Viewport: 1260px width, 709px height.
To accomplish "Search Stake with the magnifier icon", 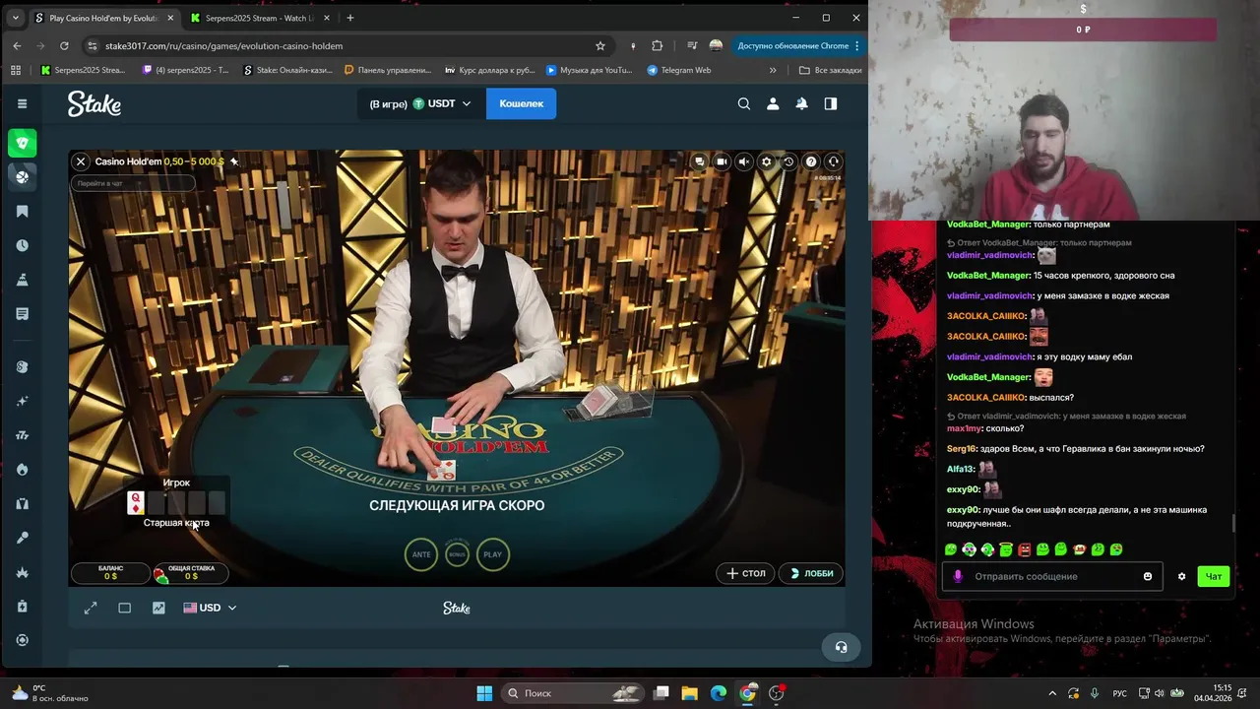I will [744, 103].
